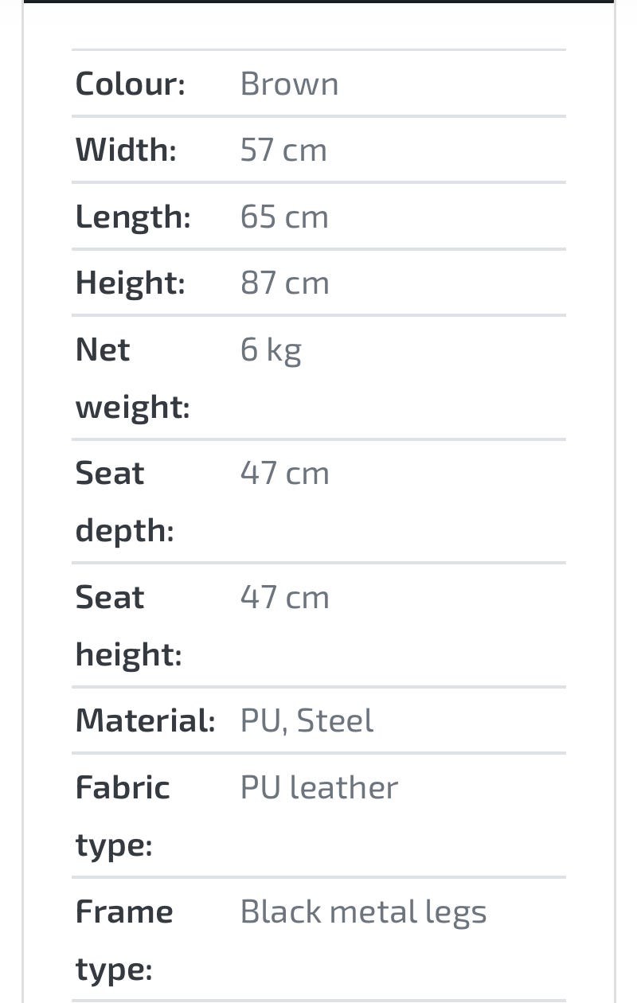
Task: Click the Frame type label
Action: pos(124,940)
